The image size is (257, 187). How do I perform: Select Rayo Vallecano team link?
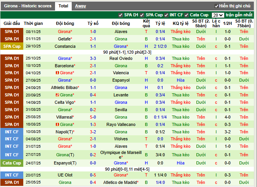pyautogui.click(x=121, y=124)
